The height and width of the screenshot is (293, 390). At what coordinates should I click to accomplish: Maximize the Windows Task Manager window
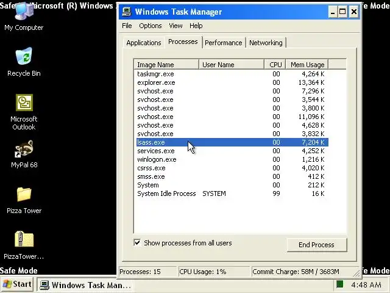(x=342, y=12)
